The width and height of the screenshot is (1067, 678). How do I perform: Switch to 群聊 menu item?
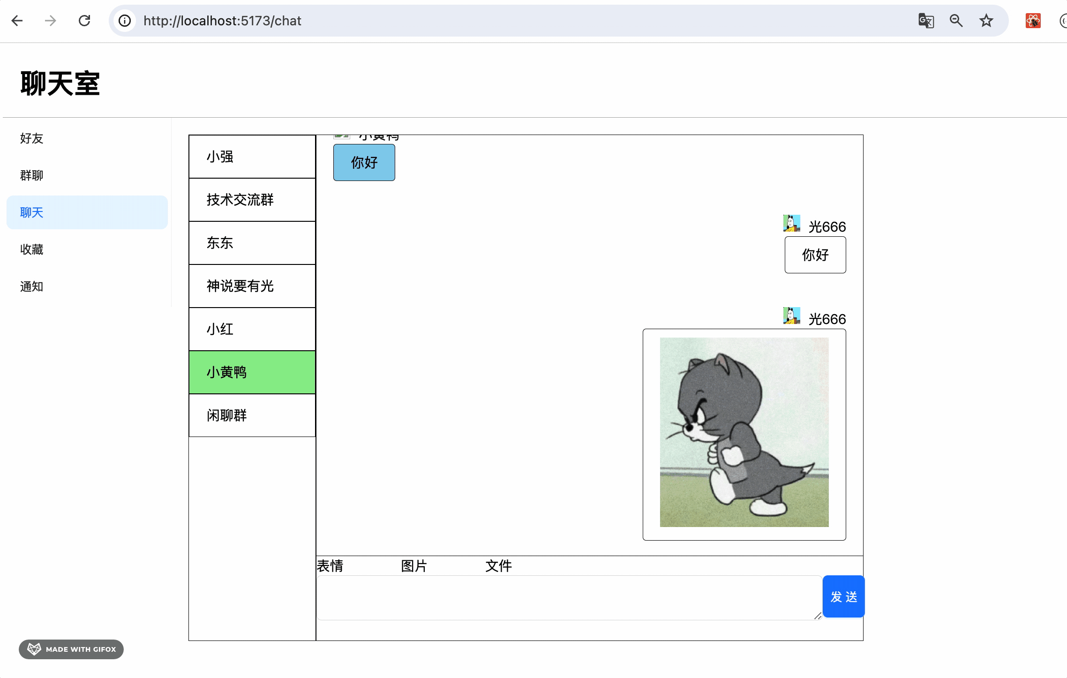pos(31,175)
